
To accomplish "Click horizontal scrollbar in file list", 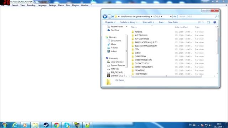I will click(x=166, y=76).
